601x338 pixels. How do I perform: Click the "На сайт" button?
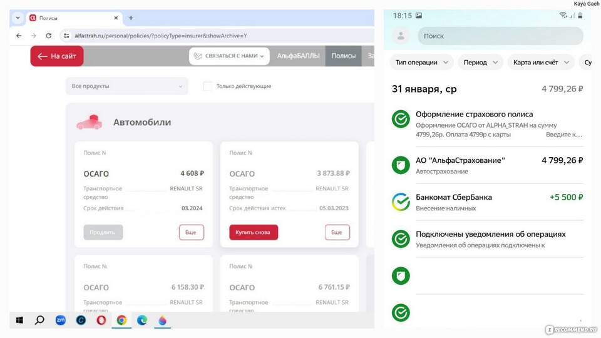point(56,56)
